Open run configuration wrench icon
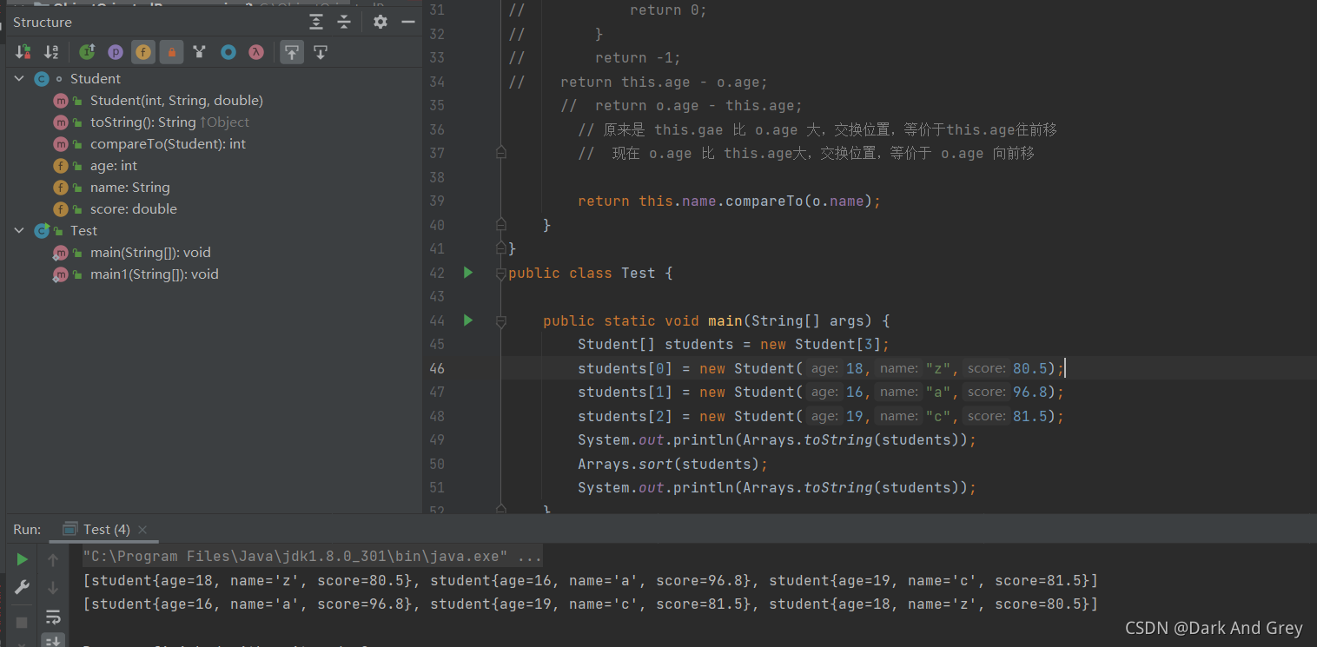 [x=23, y=588]
